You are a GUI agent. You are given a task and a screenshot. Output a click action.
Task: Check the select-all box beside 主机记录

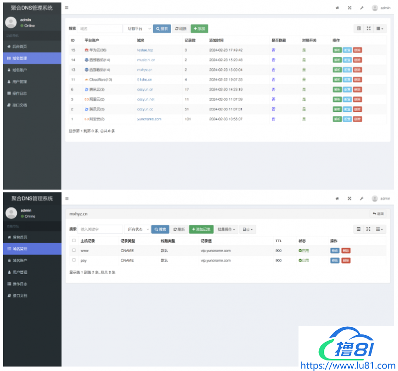74,241
